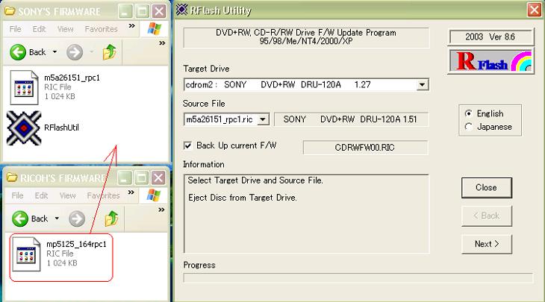This screenshot has width=545, height=302.
Task: Click m5a26151_rpc1 file name text
Action: 72,78
